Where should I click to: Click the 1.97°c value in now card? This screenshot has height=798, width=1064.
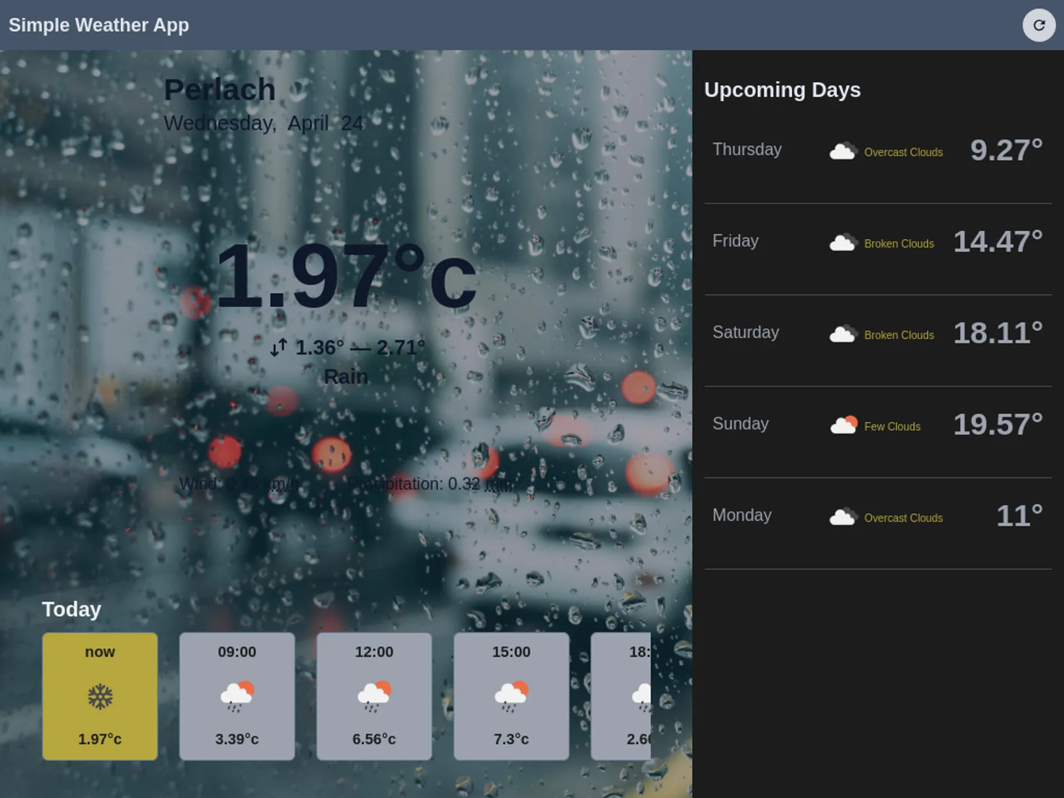(100, 739)
